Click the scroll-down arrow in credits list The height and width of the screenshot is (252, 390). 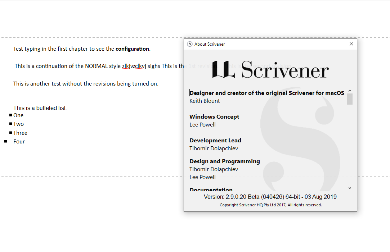point(350,188)
